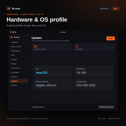Select Photos in the sidebar
Screen dimensions: 126x126
(19, 64)
